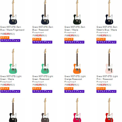View the Light Orange Rosewood guitar image
This screenshot has width=122, height=122.
click(77, 61)
